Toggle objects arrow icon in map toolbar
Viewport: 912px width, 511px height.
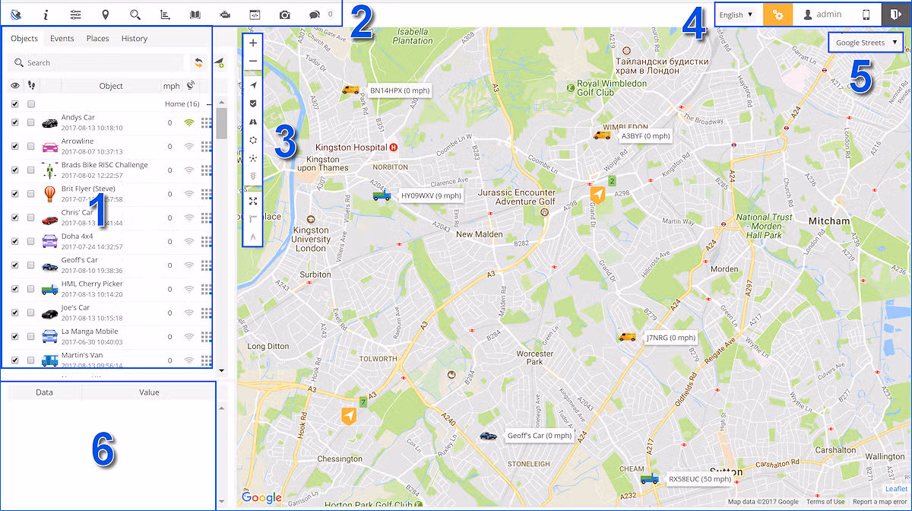pyautogui.click(x=253, y=85)
